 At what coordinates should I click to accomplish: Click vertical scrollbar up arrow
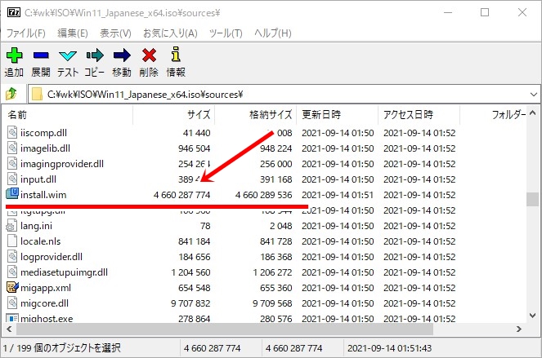533,113
